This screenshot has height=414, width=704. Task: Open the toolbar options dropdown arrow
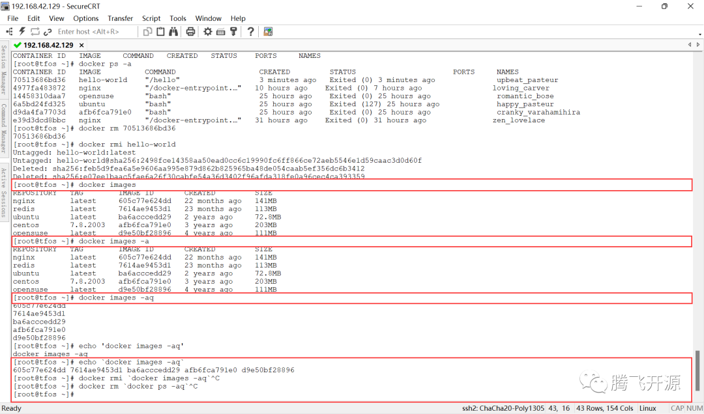pyautogui.click(x=700, y=34)
